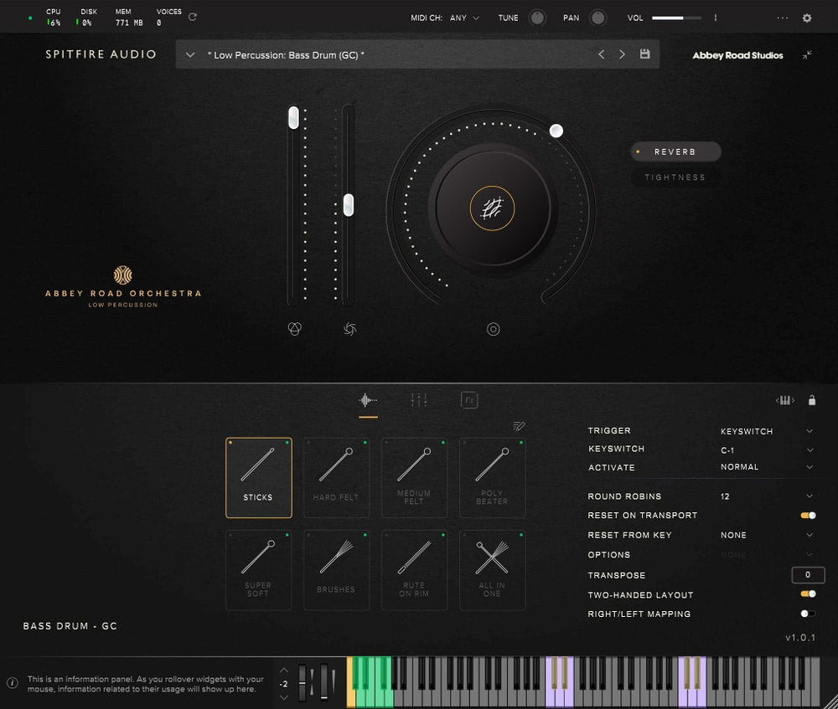Select the Reverb button
Screen dimensions: 838x709
675,152
